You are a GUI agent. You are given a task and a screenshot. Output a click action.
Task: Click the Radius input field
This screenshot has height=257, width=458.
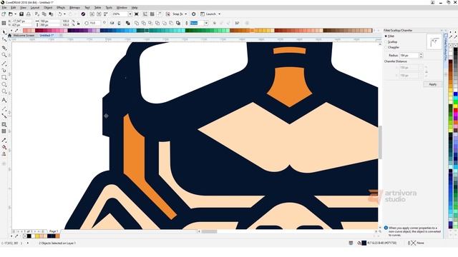pos(409,56)
